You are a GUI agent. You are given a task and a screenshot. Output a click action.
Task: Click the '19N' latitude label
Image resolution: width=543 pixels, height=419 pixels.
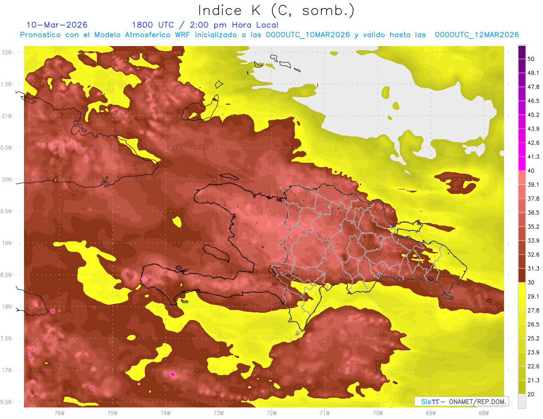tap(7, 243)
